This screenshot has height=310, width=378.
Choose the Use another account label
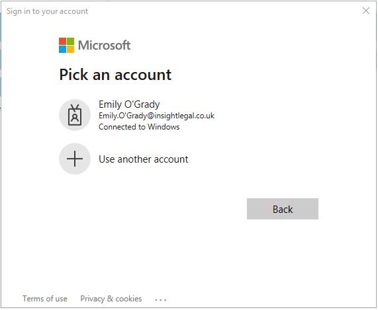coord(144,159)
